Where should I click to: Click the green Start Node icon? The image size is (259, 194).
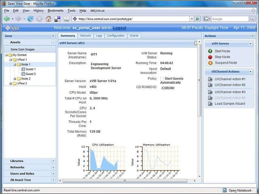(x=210, y=51)
